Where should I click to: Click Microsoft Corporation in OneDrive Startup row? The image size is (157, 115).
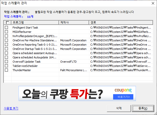tap(73, 49)
